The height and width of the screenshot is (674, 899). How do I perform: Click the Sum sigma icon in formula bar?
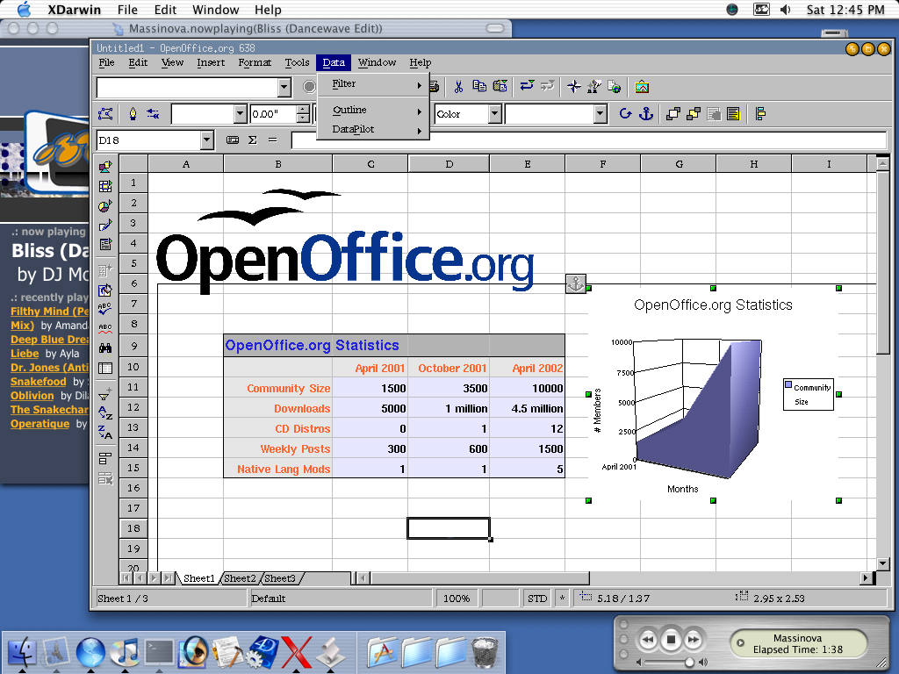(x=253, y=140)
